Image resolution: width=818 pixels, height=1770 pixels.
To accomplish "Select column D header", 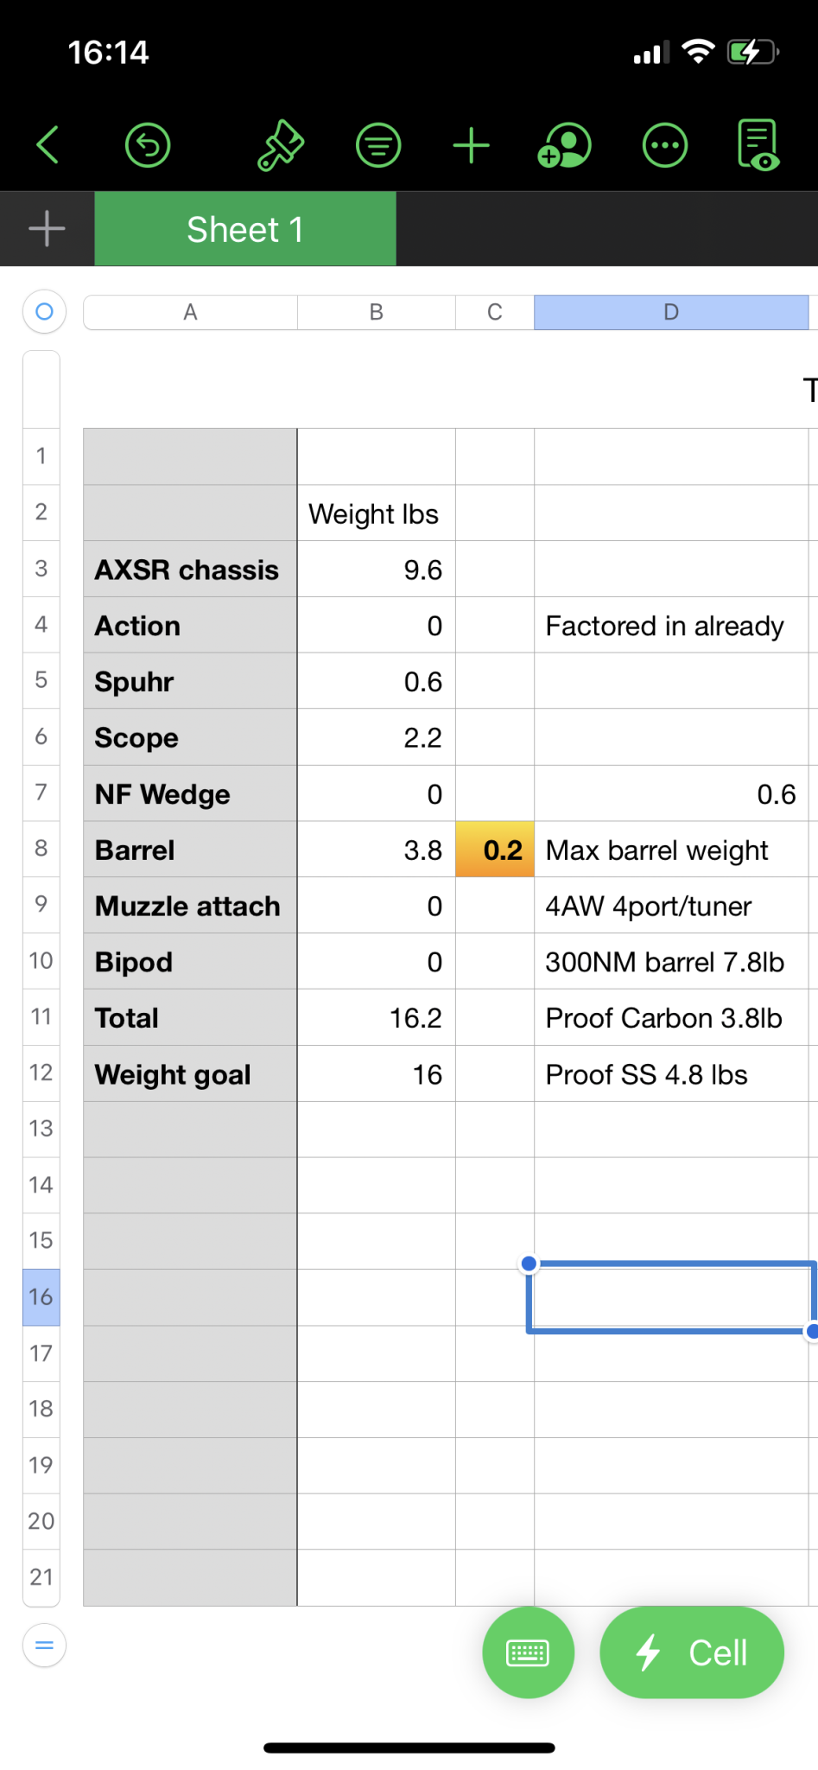I will (x=671, y=312).
